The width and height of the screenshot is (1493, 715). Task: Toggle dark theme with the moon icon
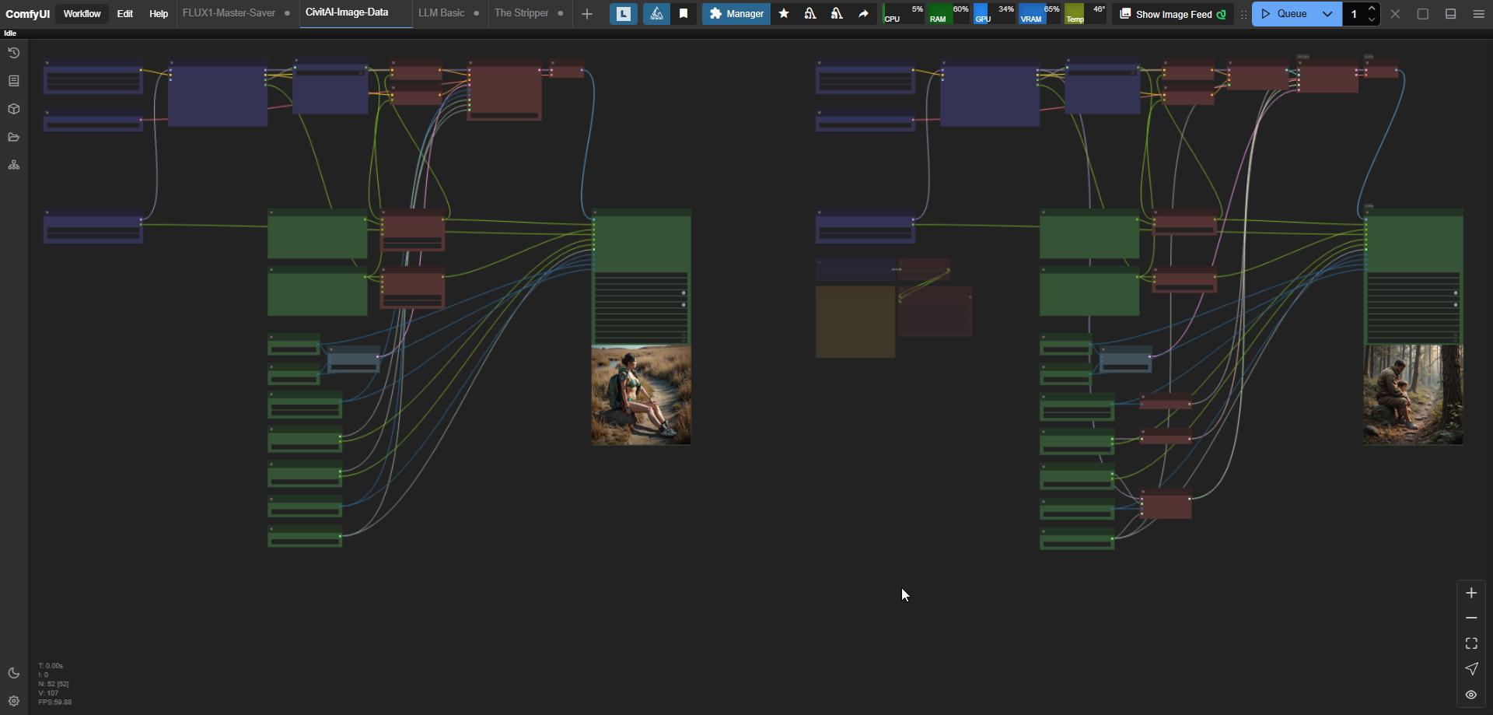point(13,673)
